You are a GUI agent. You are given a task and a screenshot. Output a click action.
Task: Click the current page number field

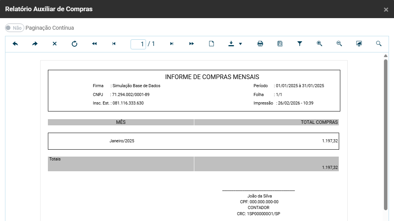coord(138,44)
